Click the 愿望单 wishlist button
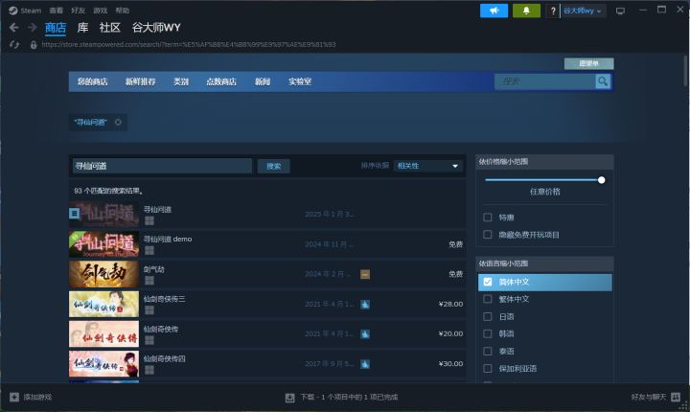The image size is (690, 412). point(588,63)
